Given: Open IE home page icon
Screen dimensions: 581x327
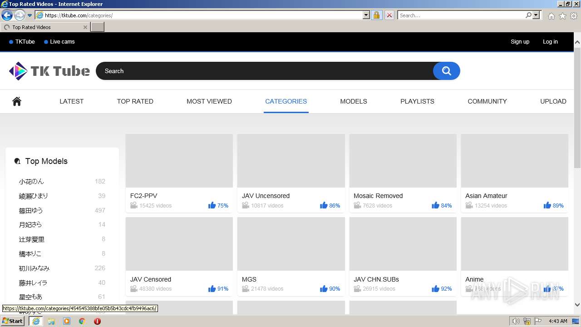Looking at the screenshot, I should point(551,16).
